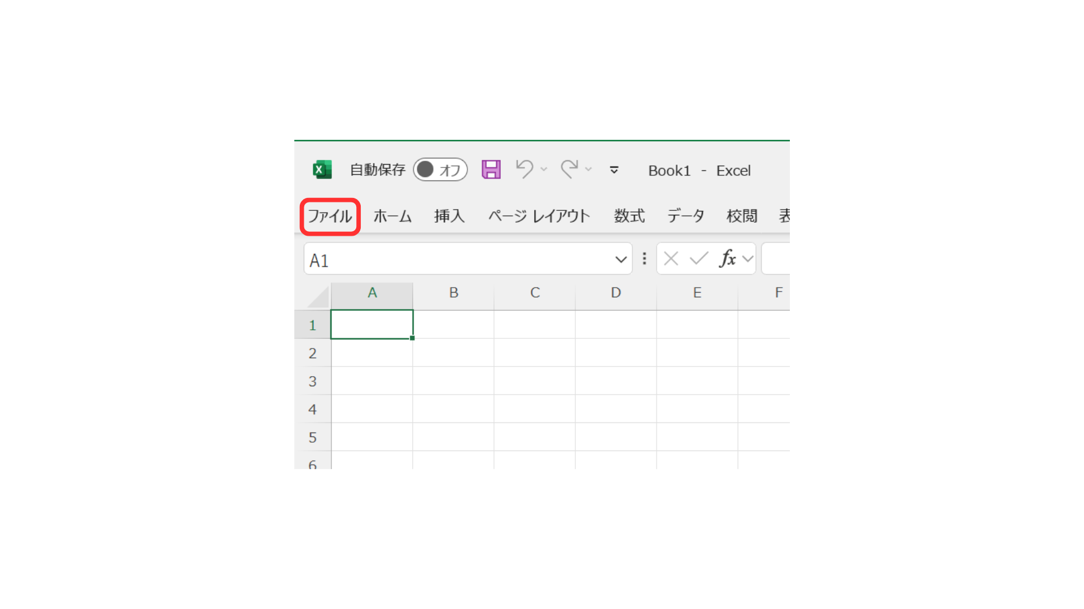Click the purple Save floppy icon

(x=491, y=170)
